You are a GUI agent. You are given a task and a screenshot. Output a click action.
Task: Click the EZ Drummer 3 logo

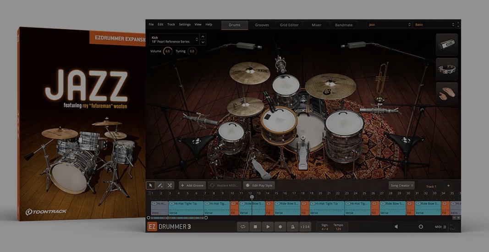point(169,226)
